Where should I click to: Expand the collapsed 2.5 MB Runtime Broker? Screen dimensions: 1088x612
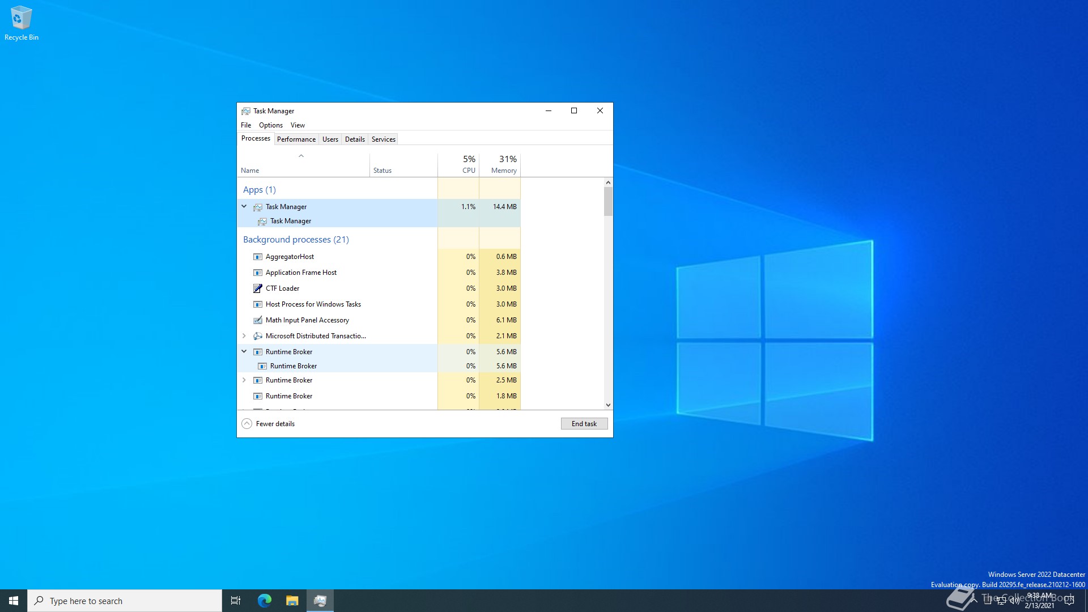tap(244, 380)
